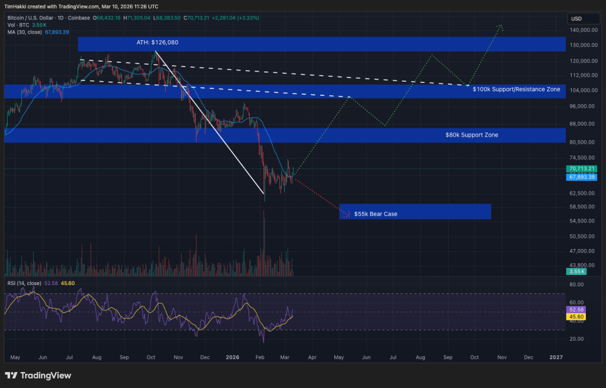Image resolution: width=606 pixels, height=388 pixels.
Task: Click the yellow 45.60 RSI average tag
Action: click(576, 316)
